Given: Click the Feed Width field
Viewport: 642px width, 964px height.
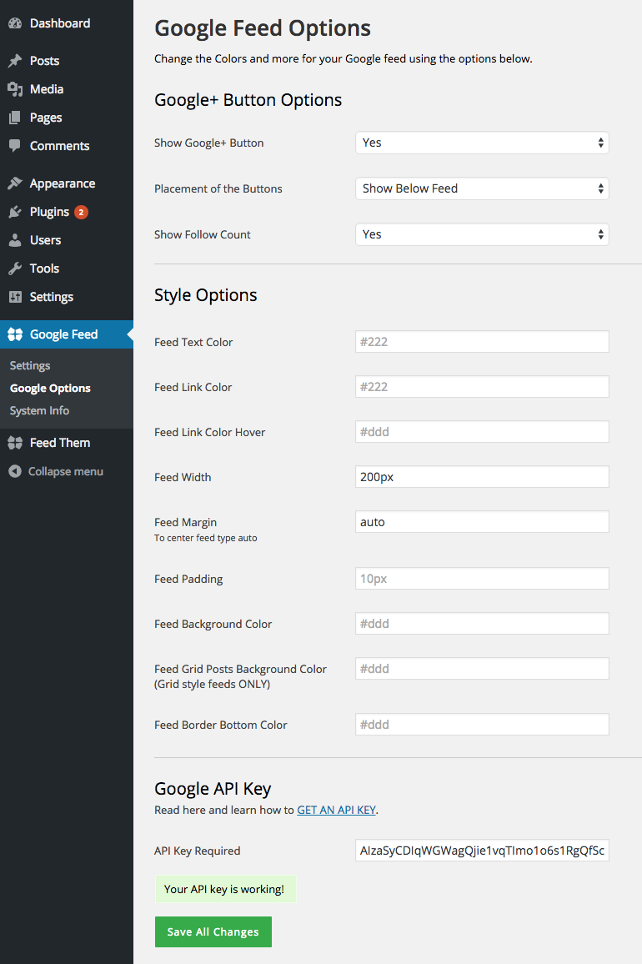Looking at the screenshot, I should click(x=482, y=476).
